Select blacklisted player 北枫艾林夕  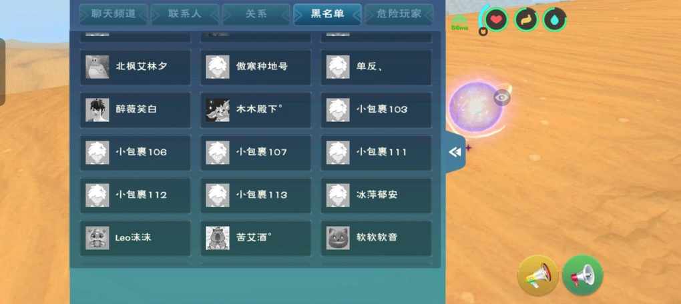(136, 67)
